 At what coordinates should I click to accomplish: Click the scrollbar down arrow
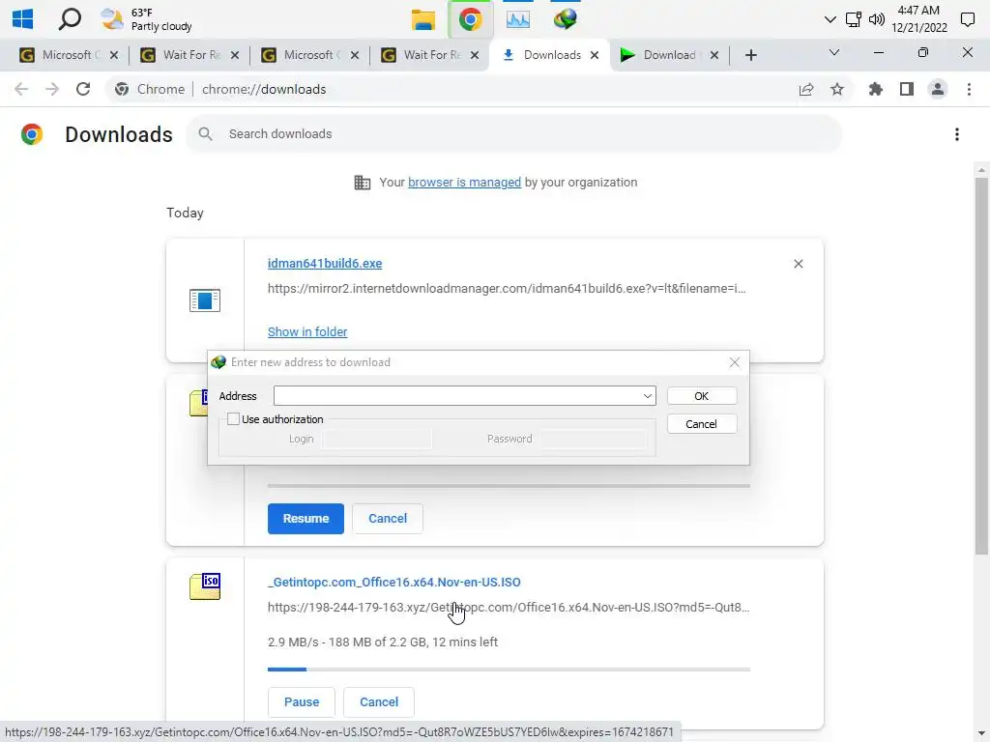coord(981,735)
